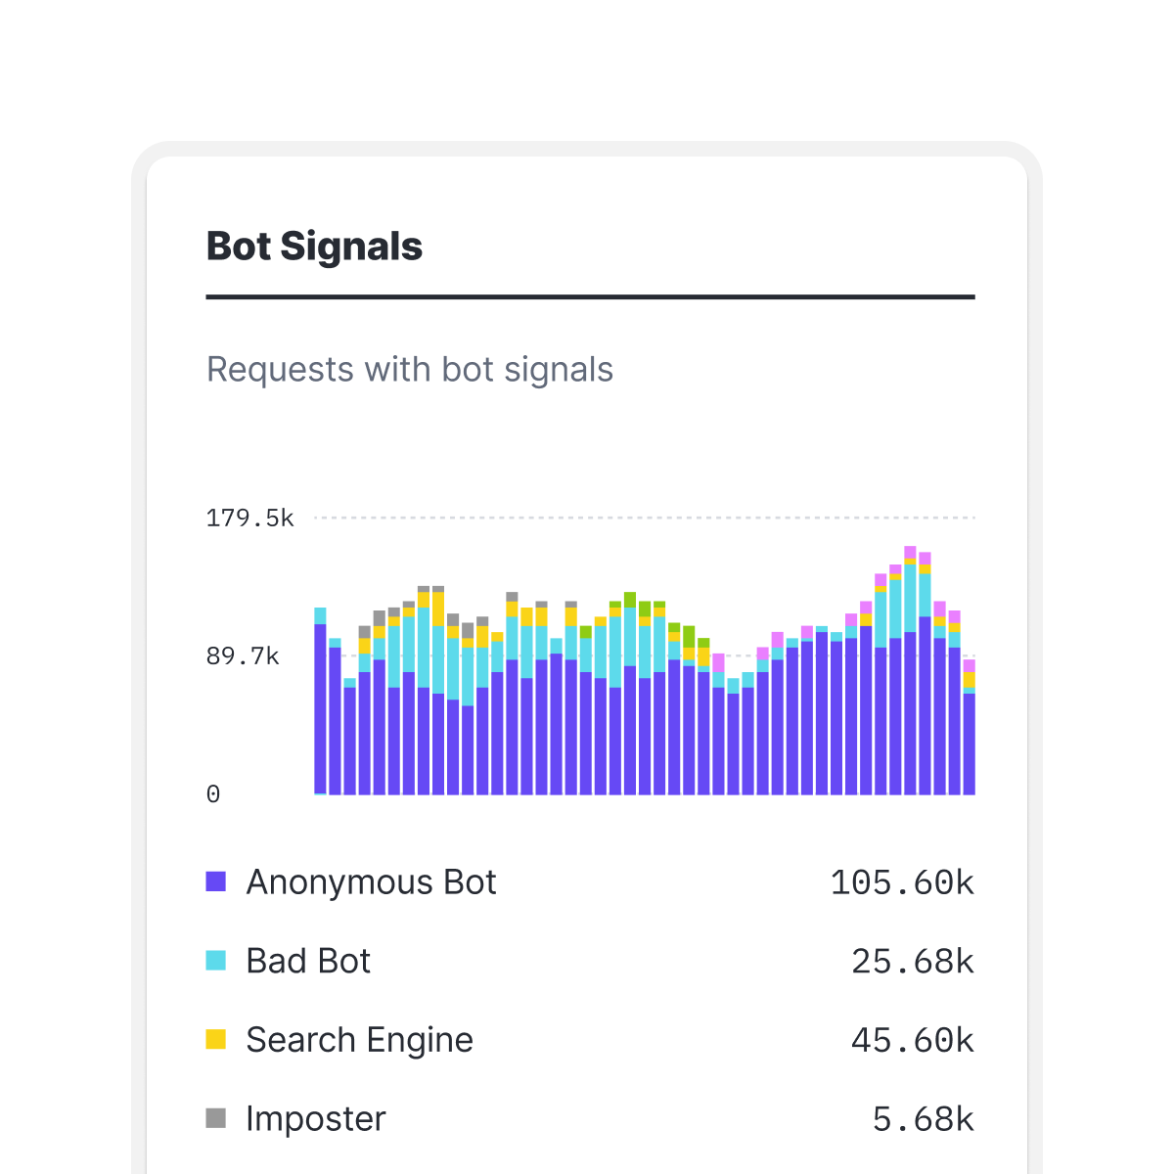
Task: Select the Imposter legend label
Action: tap(316, 1118)
